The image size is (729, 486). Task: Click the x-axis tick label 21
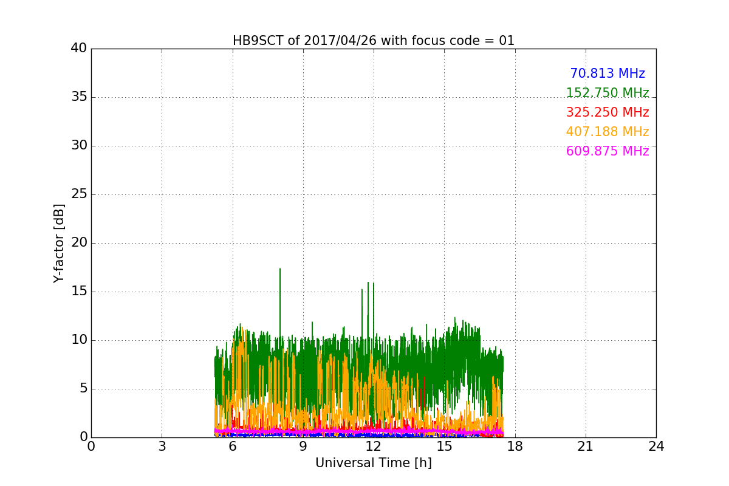pyautogui.click(x=586, y=447)
